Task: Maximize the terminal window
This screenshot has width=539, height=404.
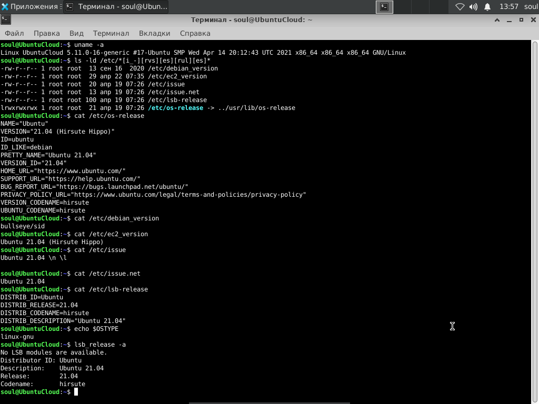Action: (521, 20)
